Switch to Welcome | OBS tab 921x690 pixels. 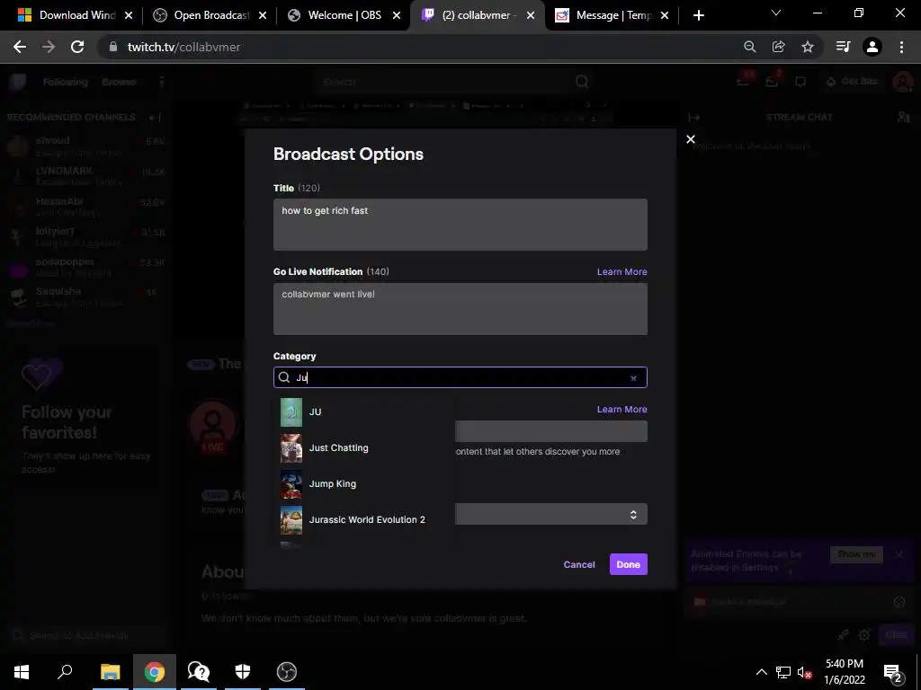click(x=344, y=15)
